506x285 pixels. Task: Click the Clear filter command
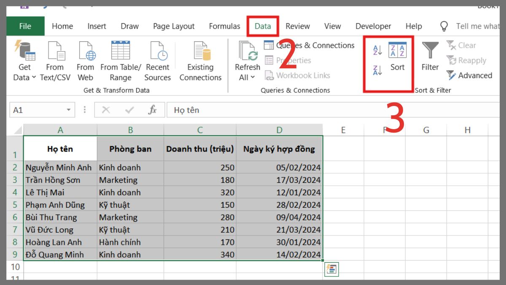(463, 45)
